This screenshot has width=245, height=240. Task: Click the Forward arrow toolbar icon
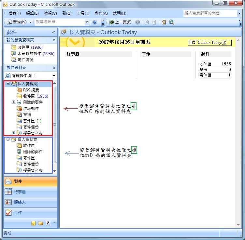[137, 22]
